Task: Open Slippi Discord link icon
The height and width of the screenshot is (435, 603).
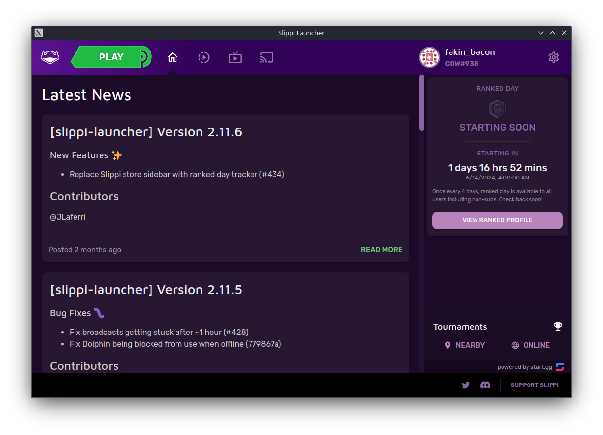Action: [485, 385]
